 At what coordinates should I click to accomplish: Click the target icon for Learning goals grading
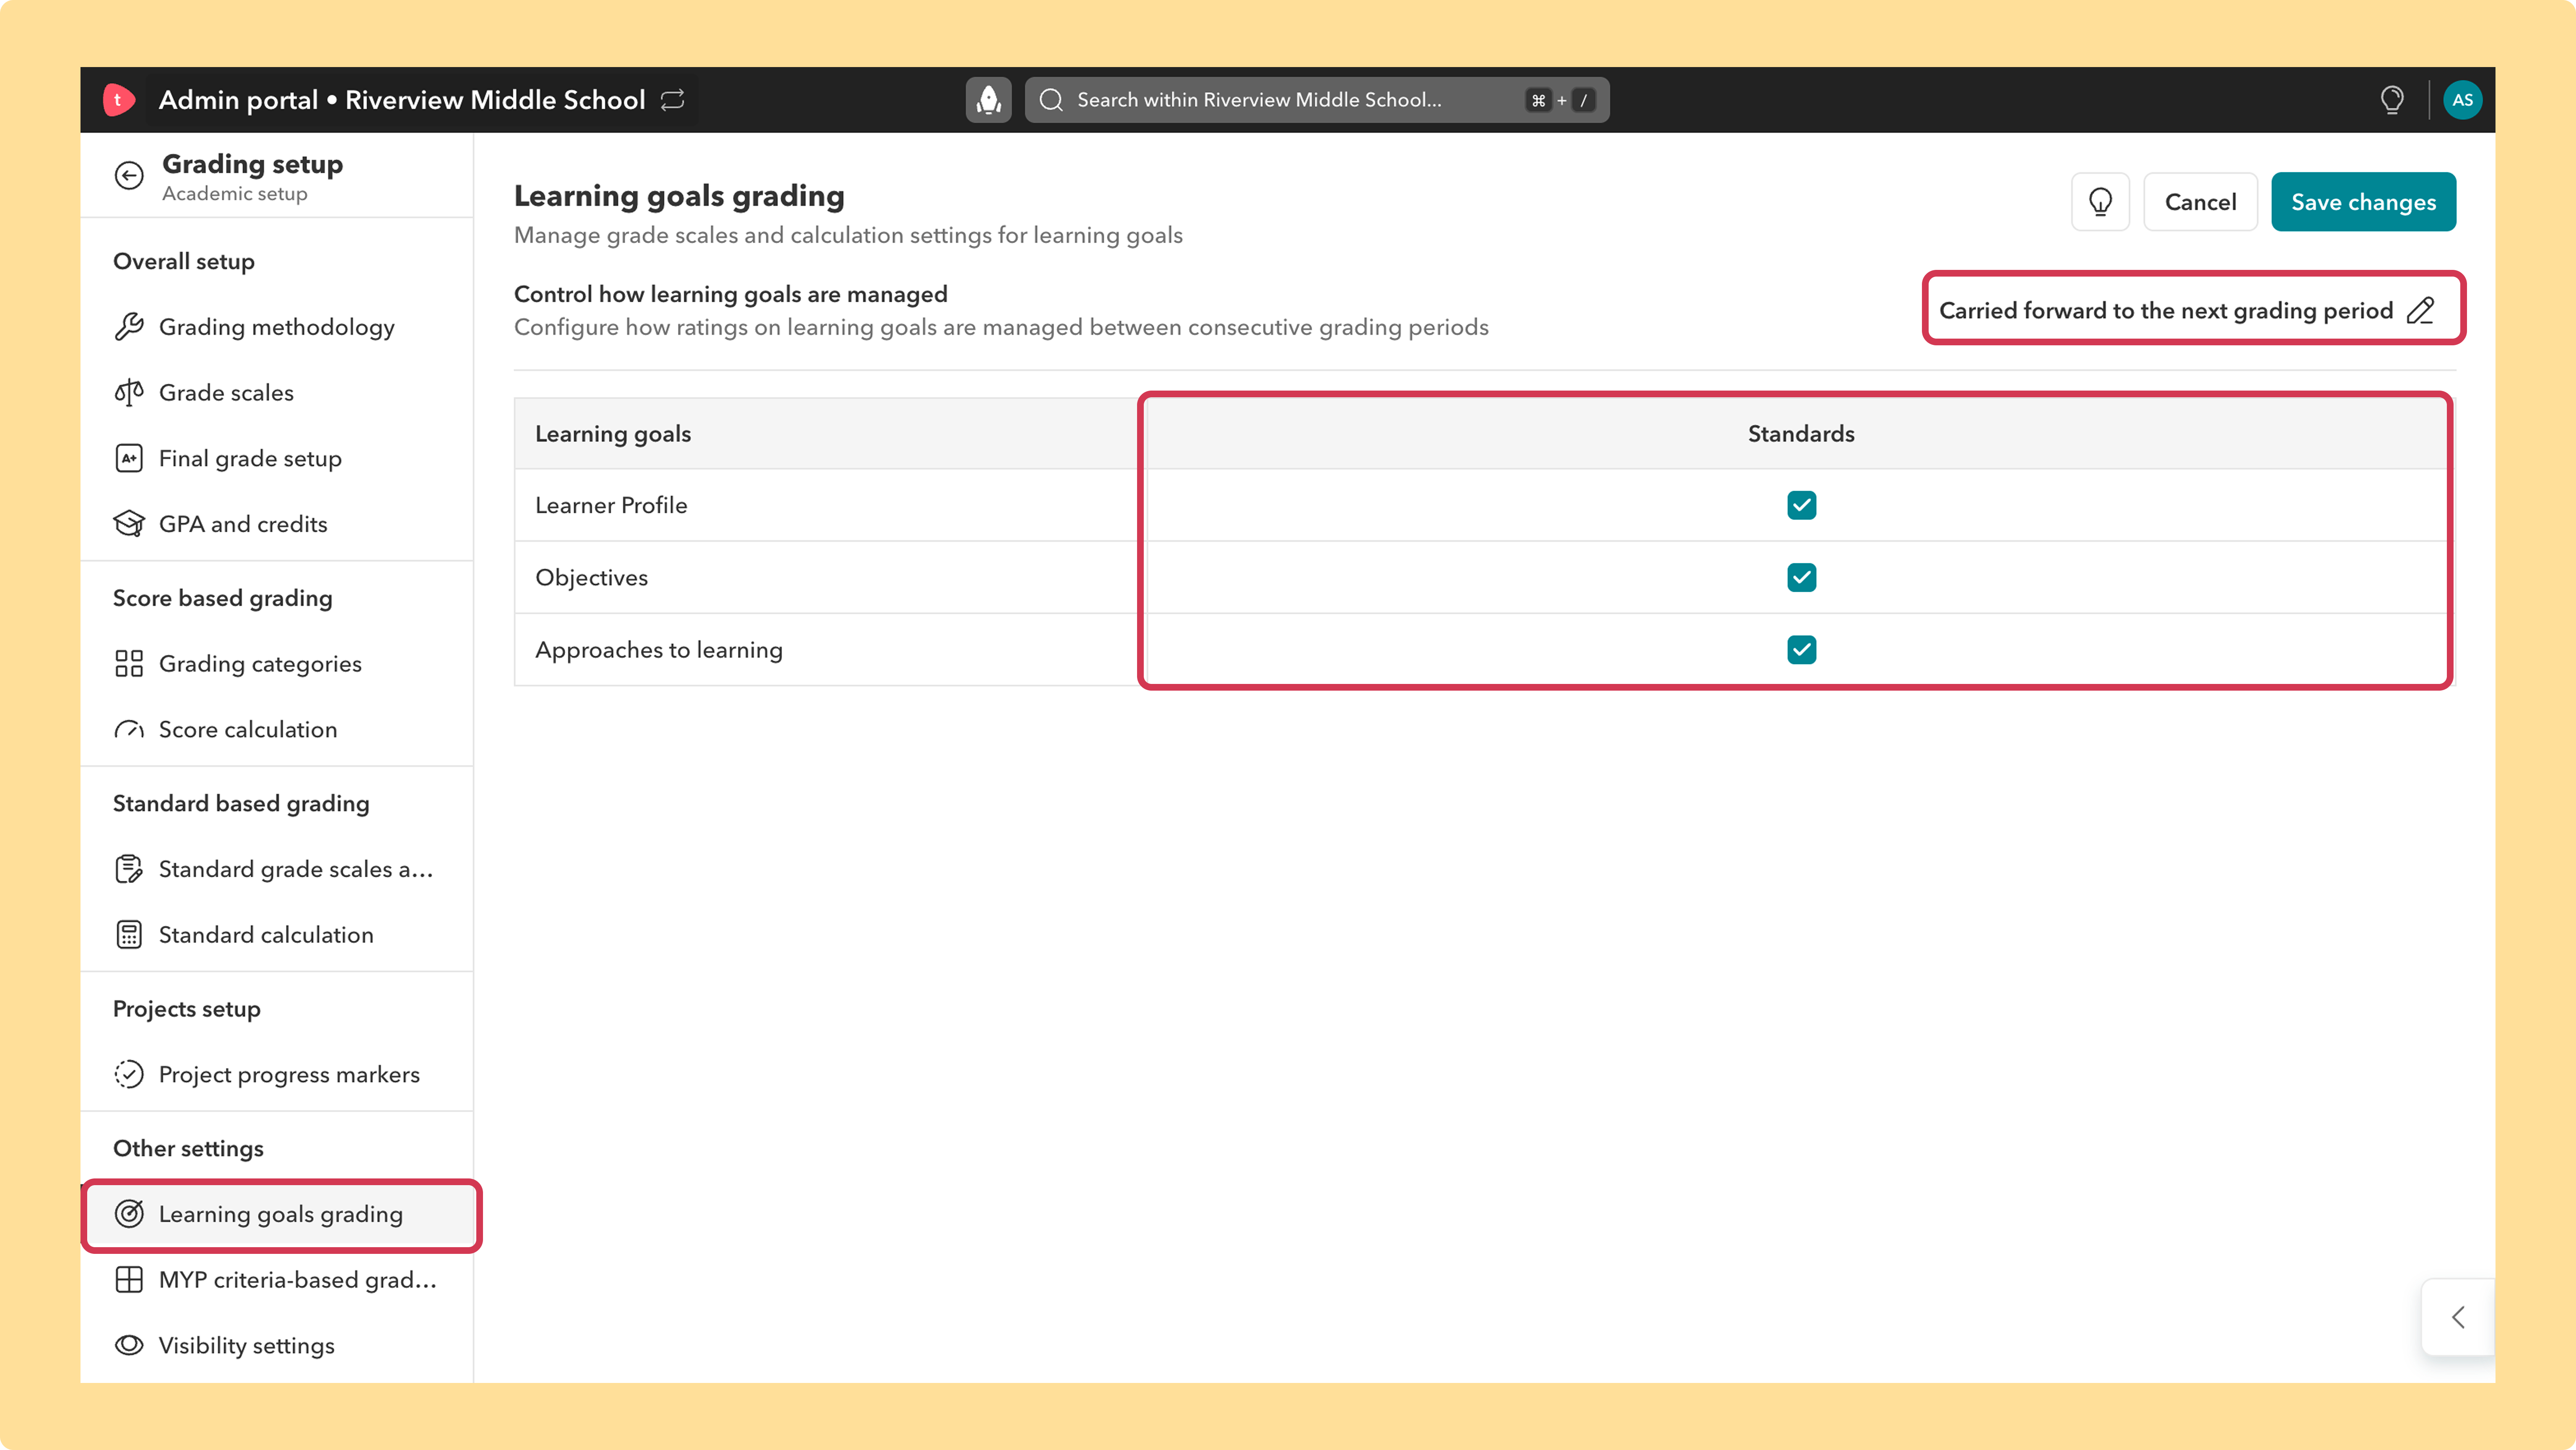click(129, 1214)
